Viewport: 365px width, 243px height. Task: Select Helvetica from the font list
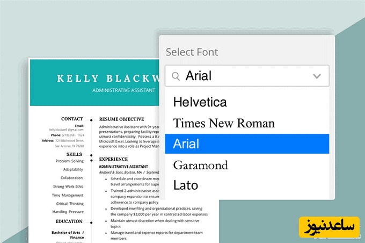(x=200, y=102)
